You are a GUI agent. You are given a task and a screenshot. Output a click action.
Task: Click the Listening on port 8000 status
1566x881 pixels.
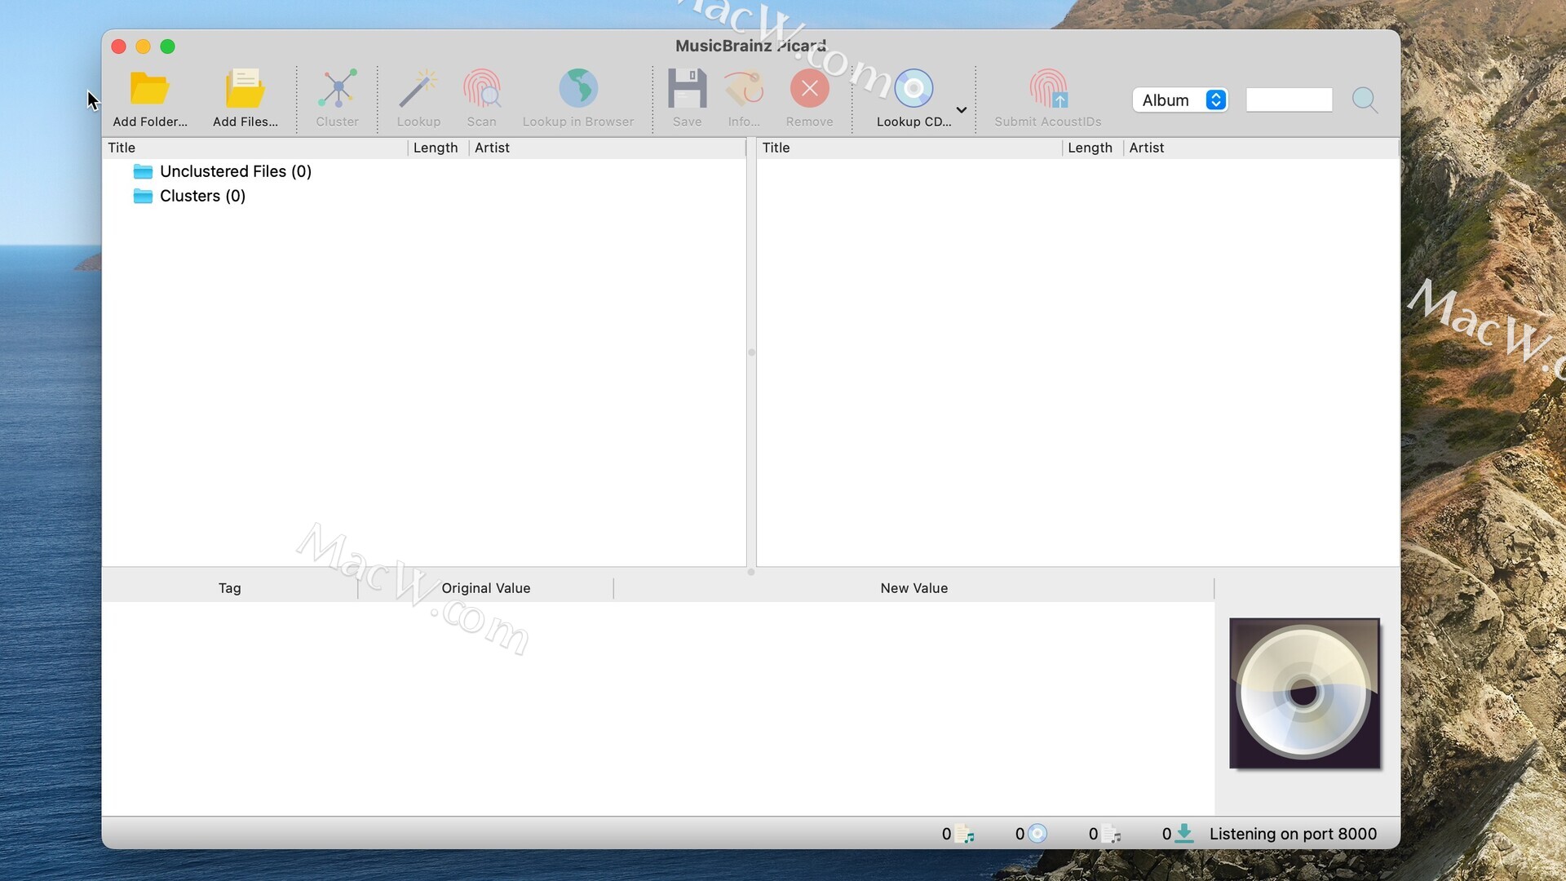coord(1293,834)
